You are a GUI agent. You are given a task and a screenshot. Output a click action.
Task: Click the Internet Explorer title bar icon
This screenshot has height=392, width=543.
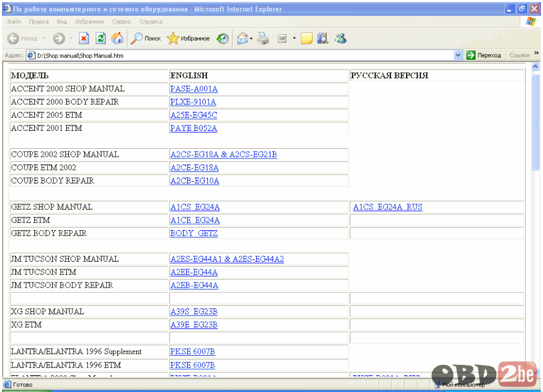[7, 9]
